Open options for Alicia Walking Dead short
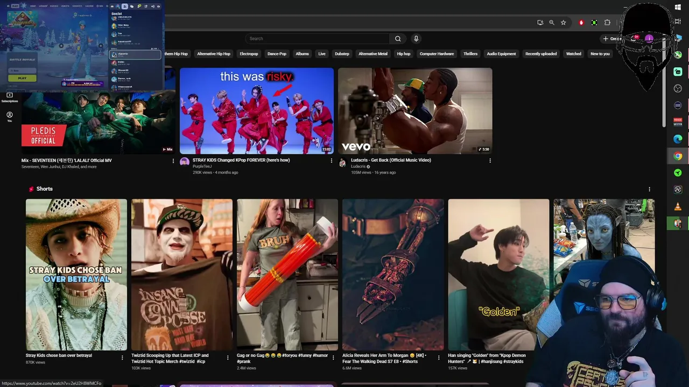689x387 pixels. click(439, 357)
